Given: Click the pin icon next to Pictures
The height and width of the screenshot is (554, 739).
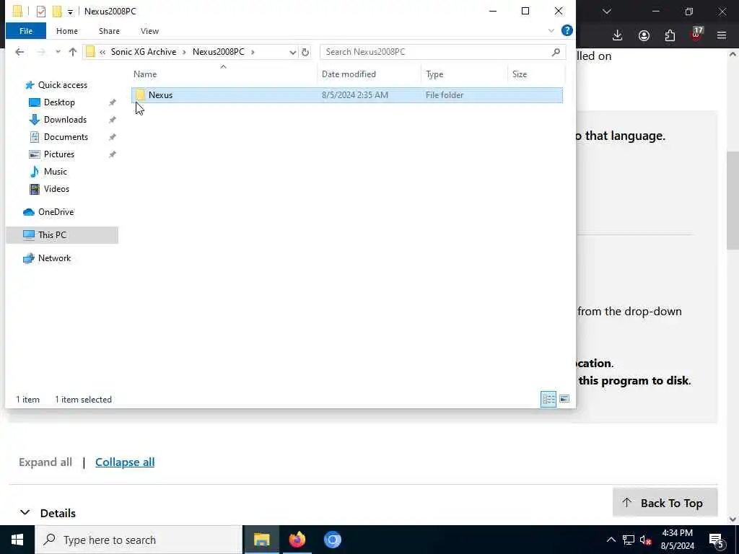Looking at the screenshot, I should click(112, 154).
